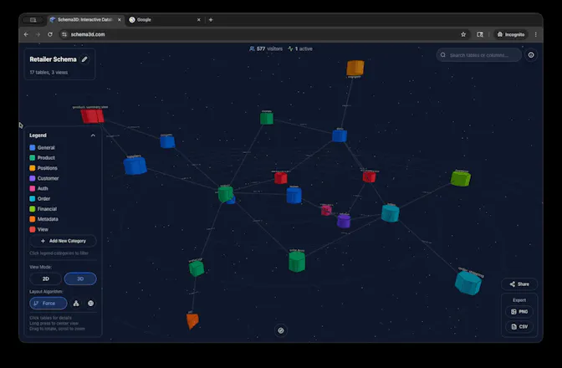Viewport: 562px width, 368px height.
Task: Click Add New Category button
Action: click(x=63, y=241)
